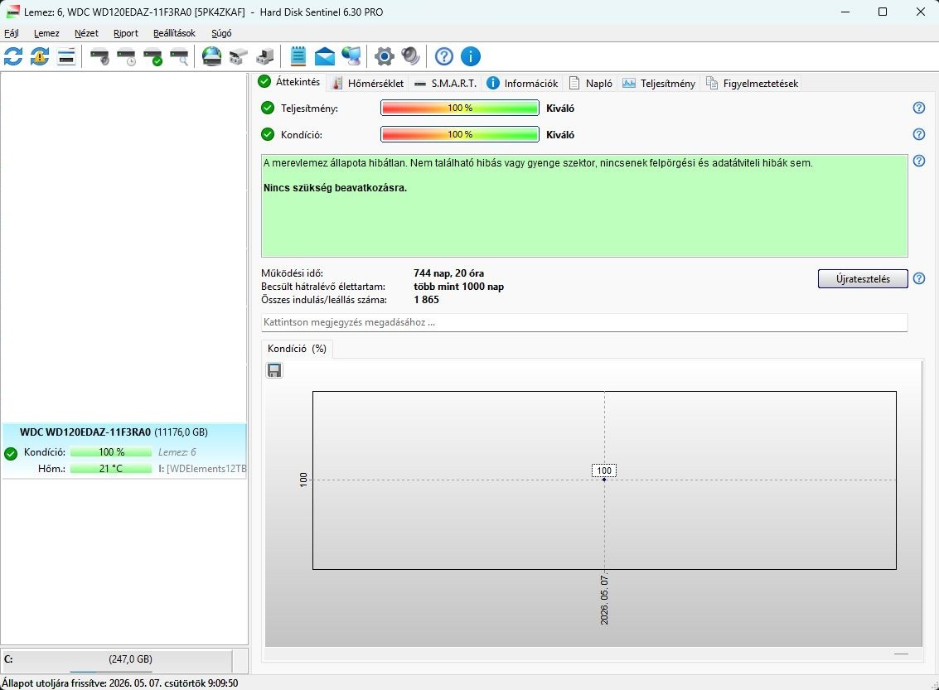Save the graph using the floppy icon
This screenshot has height=690, width=939.
click(274, 370)
